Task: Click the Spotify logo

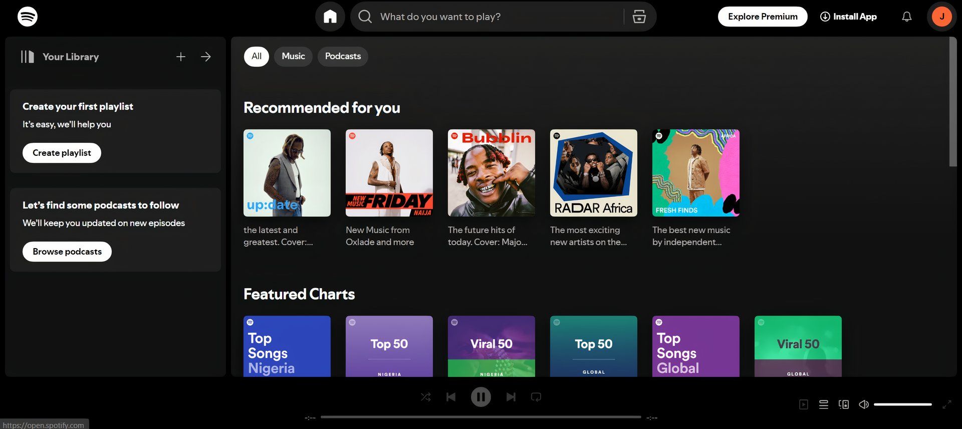Action: tap(28, 17)
